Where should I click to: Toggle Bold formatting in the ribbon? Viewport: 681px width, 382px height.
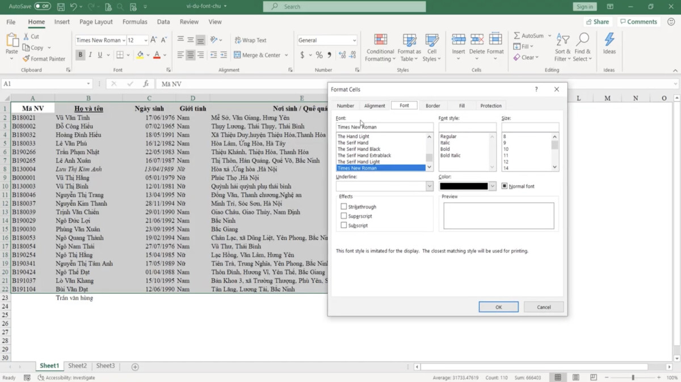81,55
